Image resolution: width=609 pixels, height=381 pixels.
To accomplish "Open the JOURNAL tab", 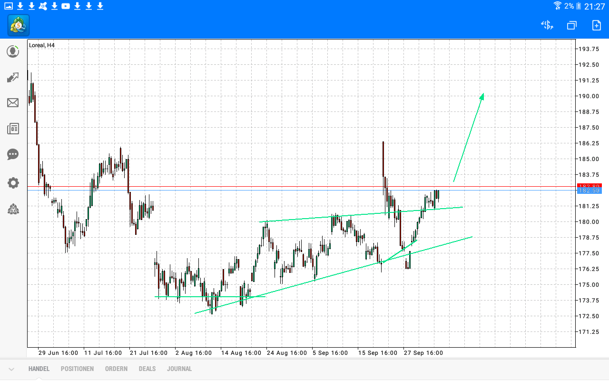I will pos(179,368).
